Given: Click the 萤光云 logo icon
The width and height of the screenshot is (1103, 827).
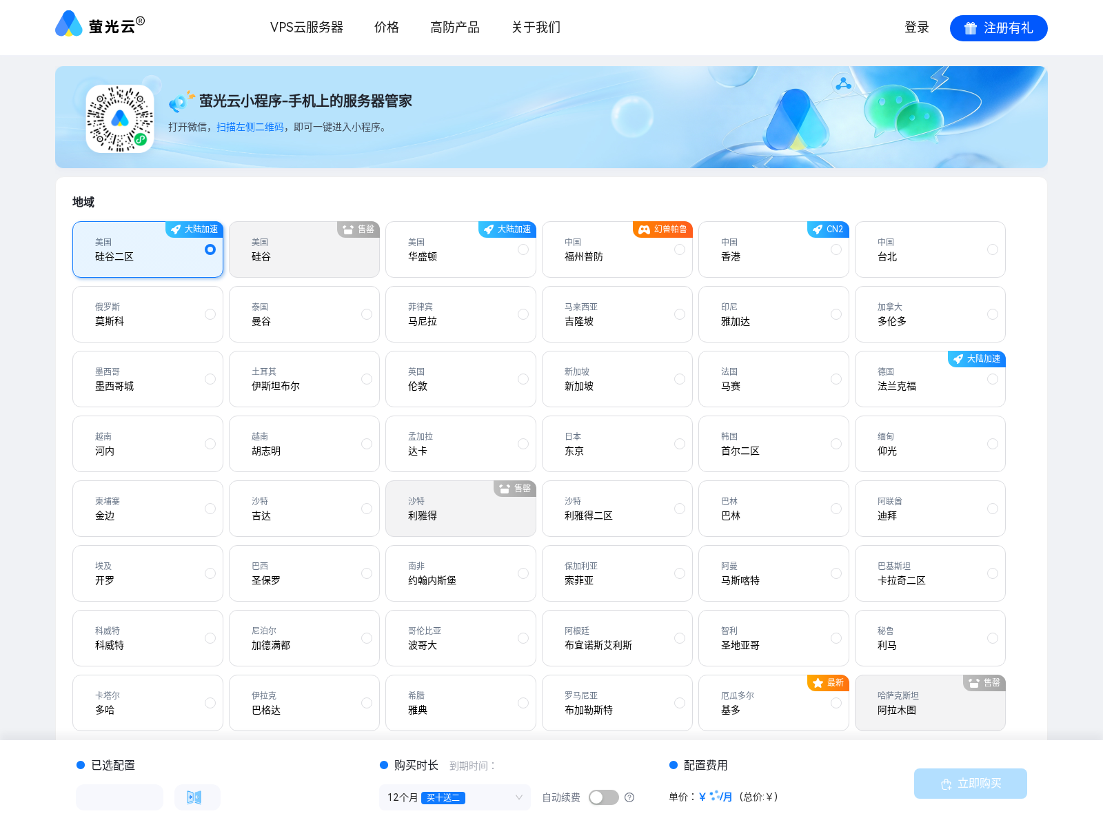Looking at the screenshot, I should [68, 25].
